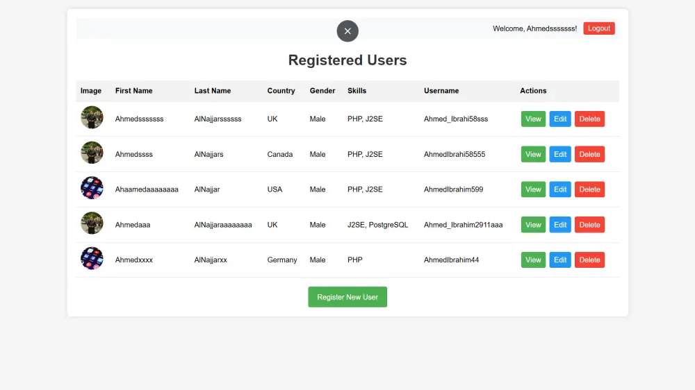Viewport: 695px width, 390px height.
Task: Click the First Name column header
Action: (x=133, y=91)
